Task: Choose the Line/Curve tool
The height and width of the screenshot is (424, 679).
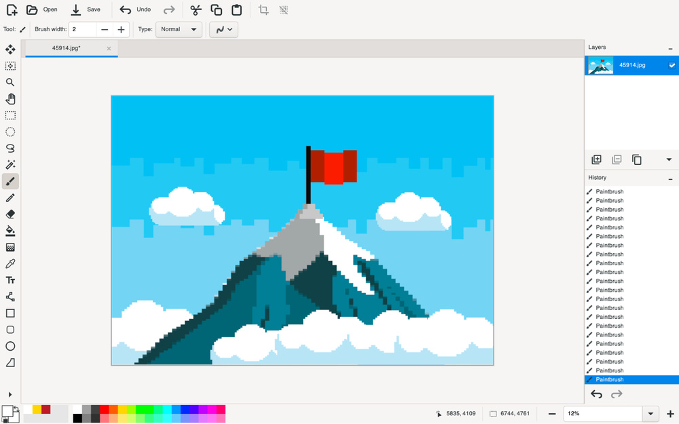Action: (x=10, y=297)
